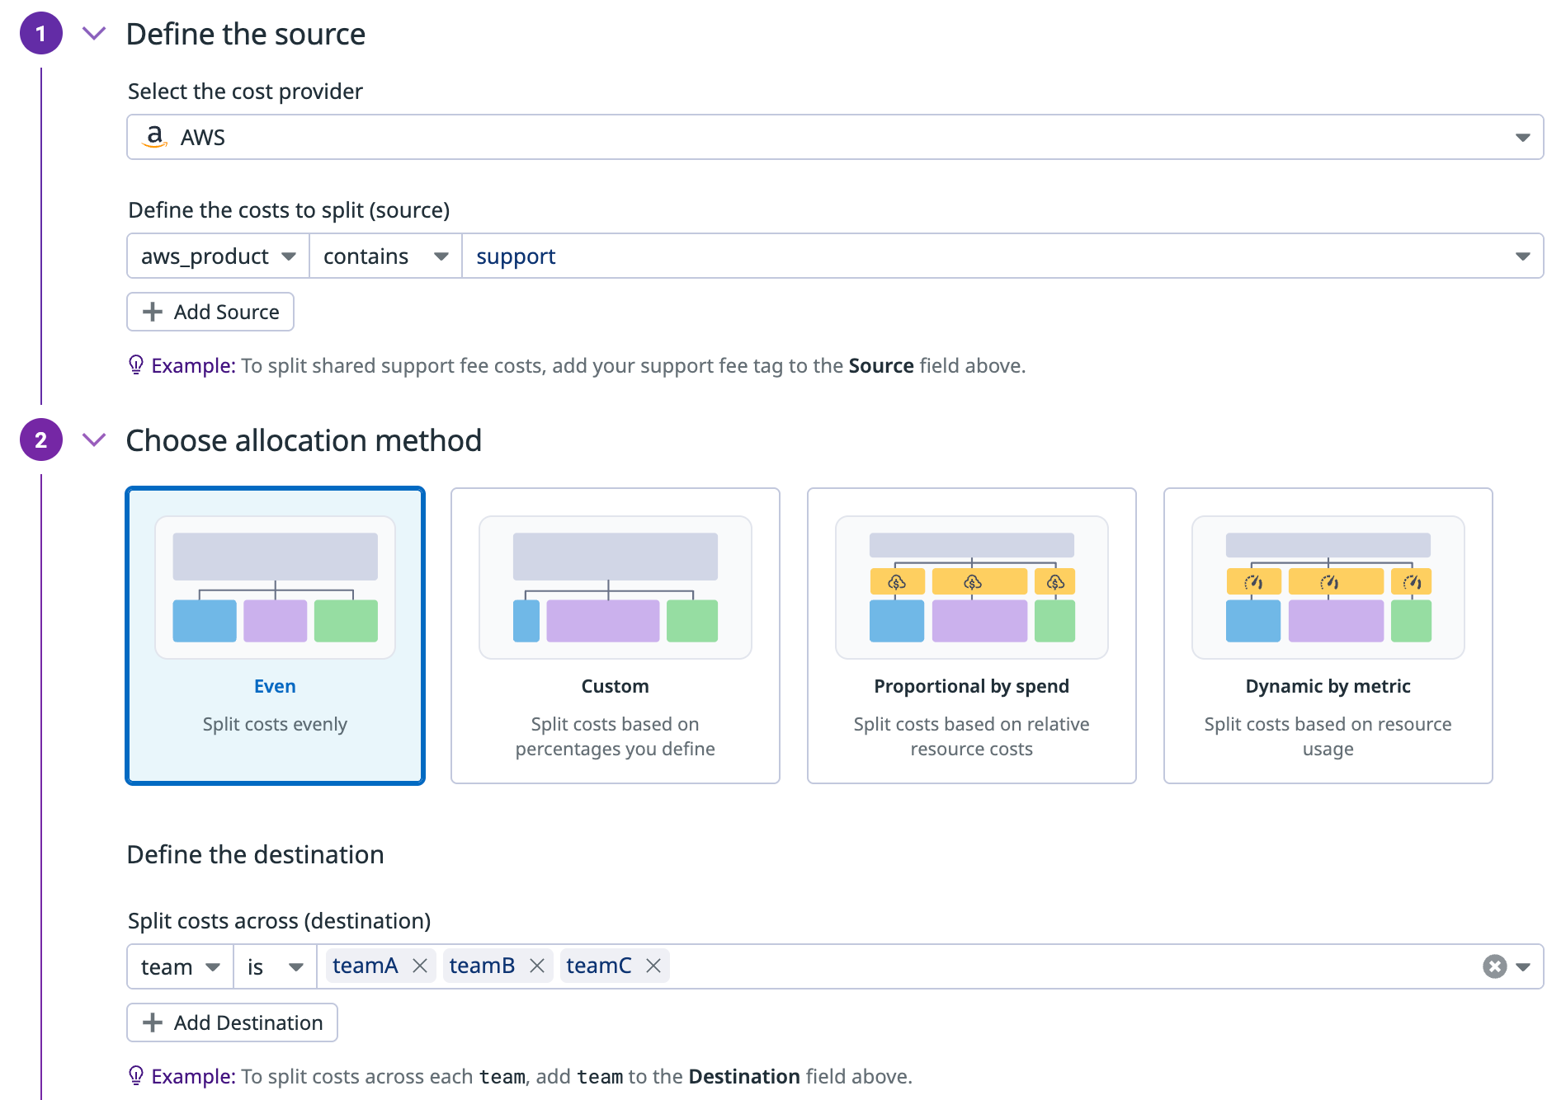Click the Add Destination button
Viewport: 1566px width, 1100px height.
pyautogui.click(x=232, y=1022)
